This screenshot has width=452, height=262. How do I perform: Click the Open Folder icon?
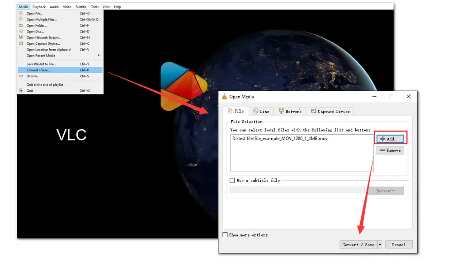click(x=21, y=25)
